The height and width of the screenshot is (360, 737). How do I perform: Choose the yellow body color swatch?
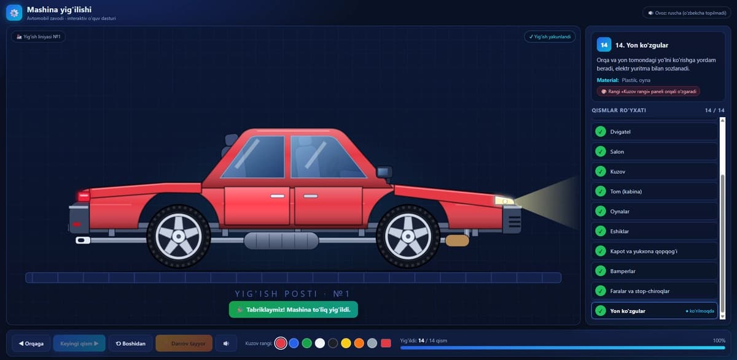click(x=346, y=343)
